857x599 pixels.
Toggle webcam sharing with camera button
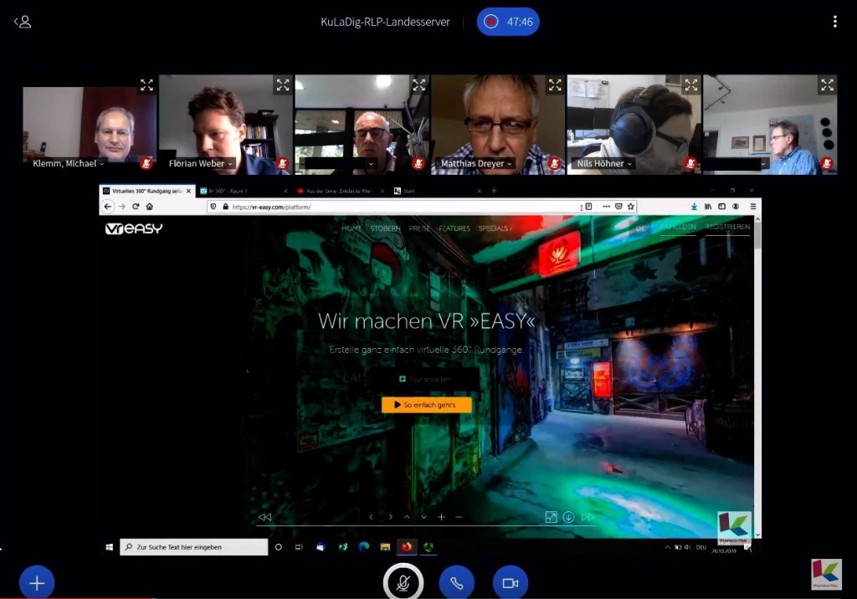coord(510,582)
